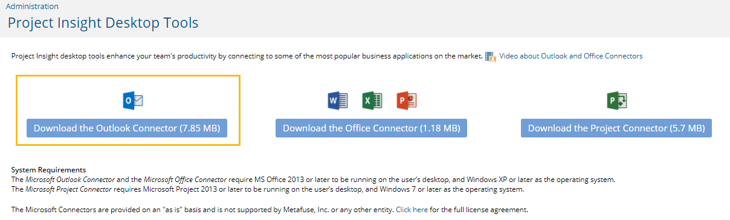Download the Project Connector
The width and height of the screenshot is (730, 220).
[x=616, y=128]
